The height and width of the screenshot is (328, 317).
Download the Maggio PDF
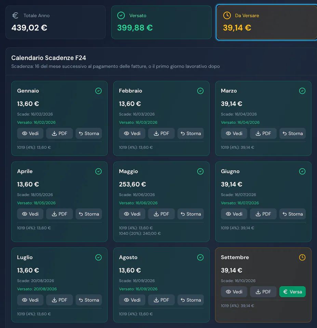click(161, 214)
